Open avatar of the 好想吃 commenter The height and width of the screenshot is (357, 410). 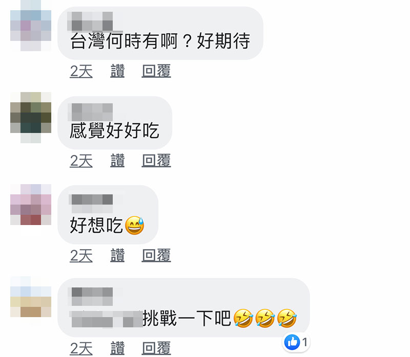pyautogui.click(x=31, y=205)
